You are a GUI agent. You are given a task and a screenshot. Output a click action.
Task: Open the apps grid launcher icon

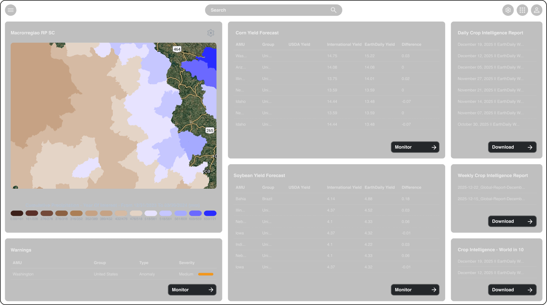point(522,10)
